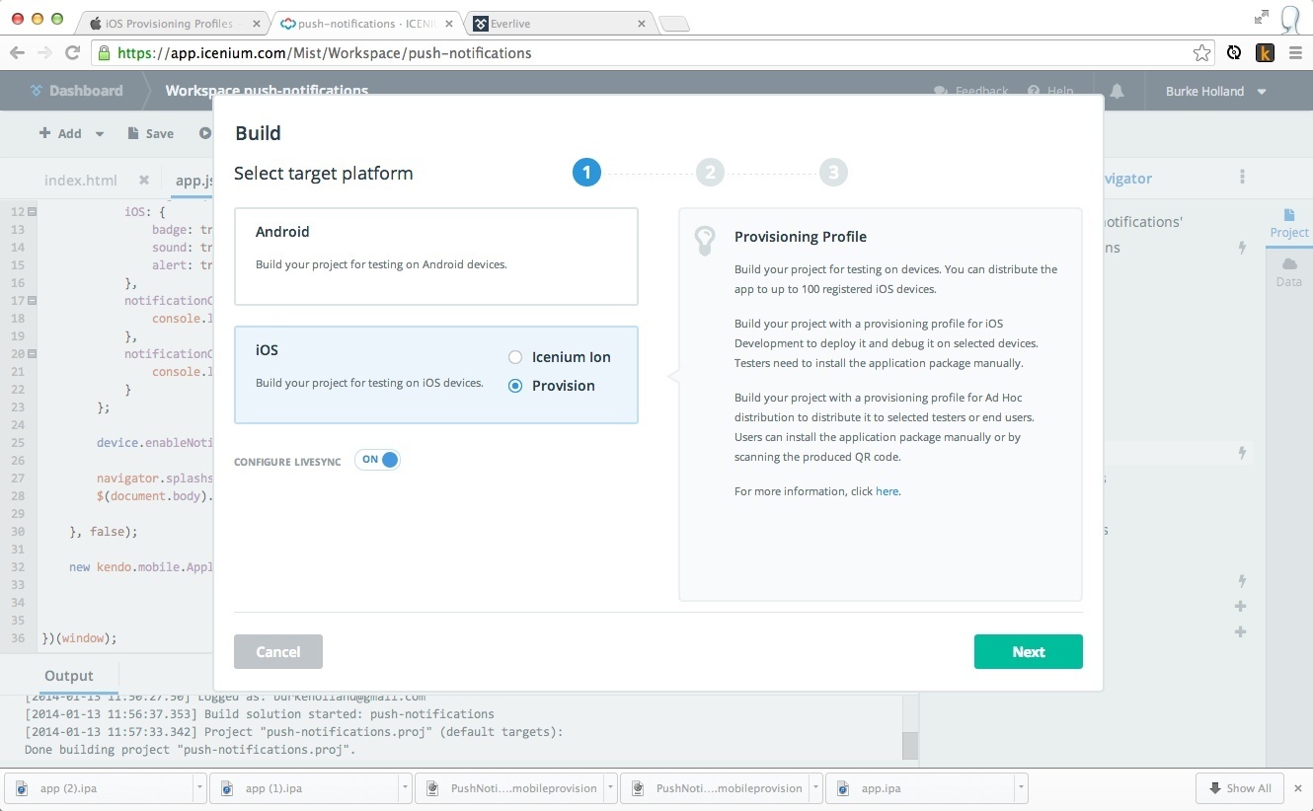
Task: Reload the page in browser
Action: click(x=72, y=53)
